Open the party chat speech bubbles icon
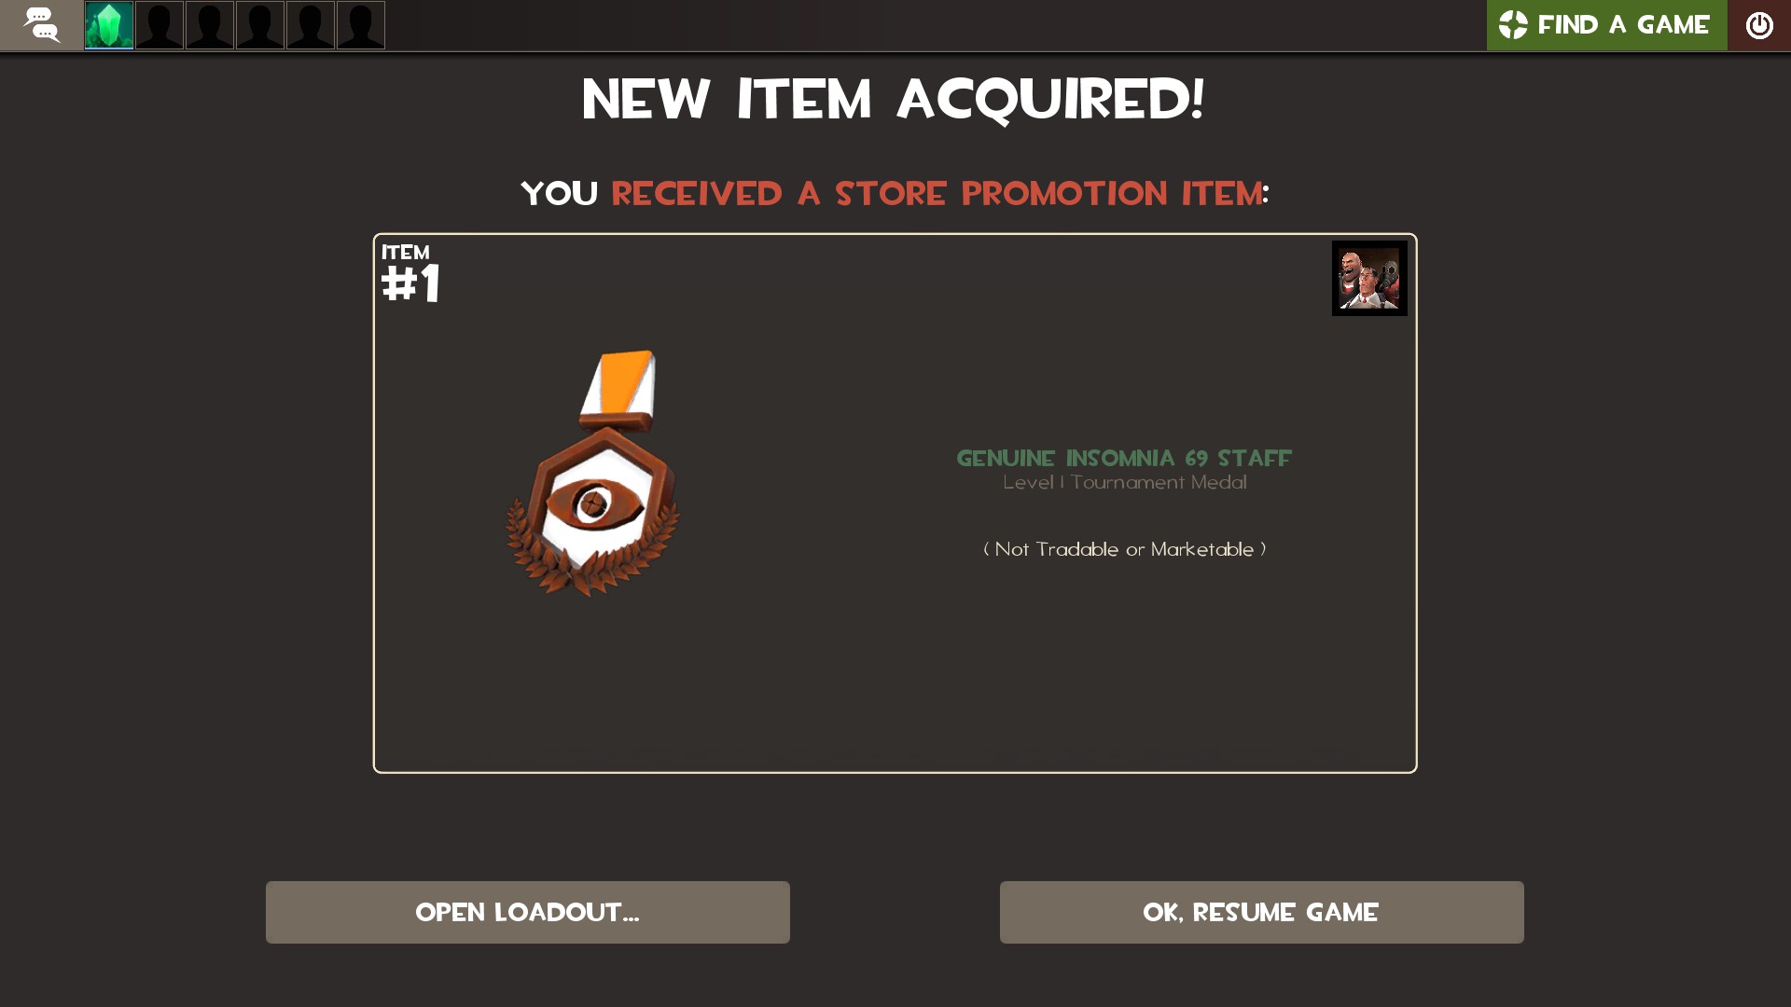 coord(41,25)
